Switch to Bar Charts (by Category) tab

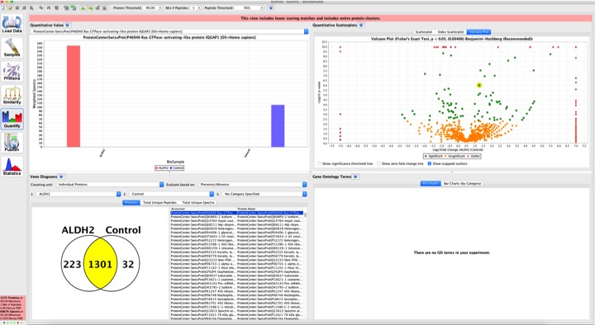462,183
